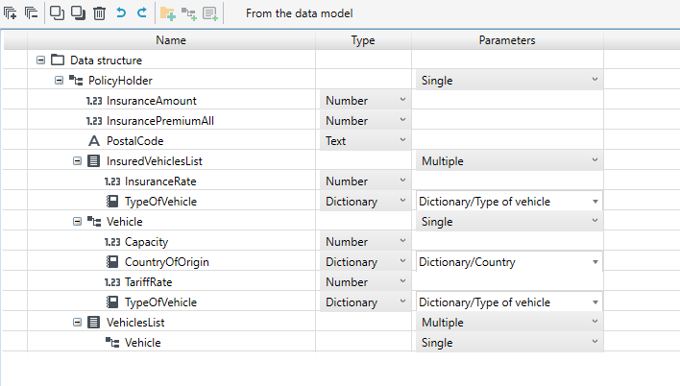This screenshot has height=386, width=680.
Task: Click the expanded Vehicle structure icon
Action: [x=94, y=222]
